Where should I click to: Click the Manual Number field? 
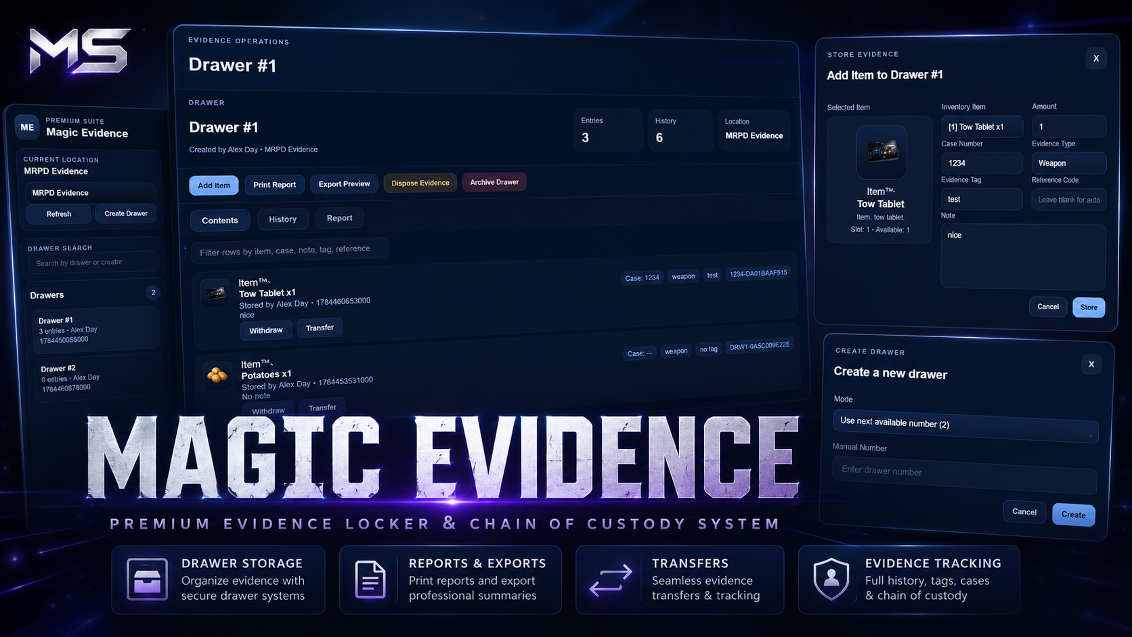964,475
